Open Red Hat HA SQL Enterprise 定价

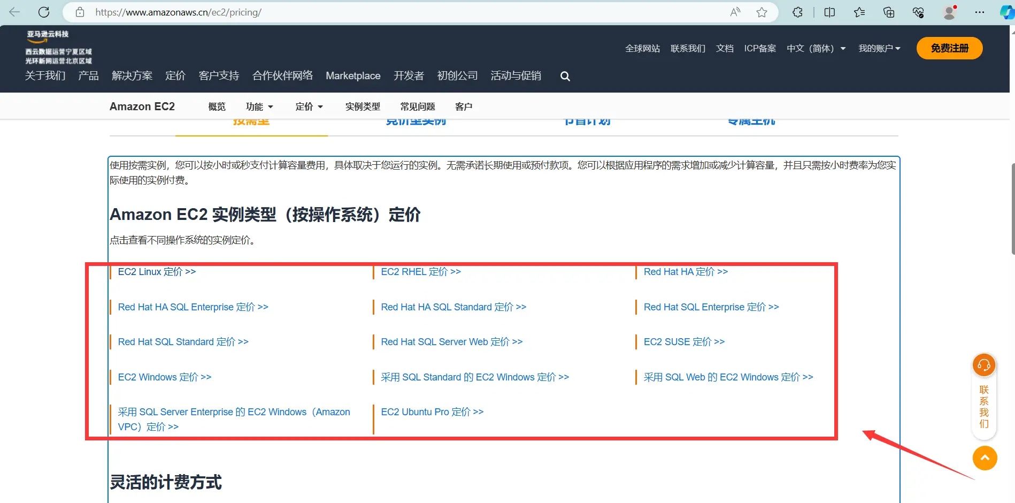[193, 307]
